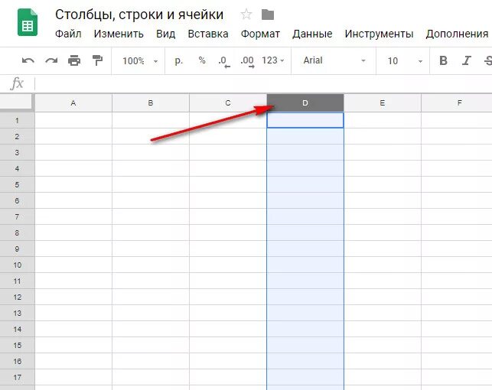Toggle italic formatting
Viewport: 492px width, 390px height.
point(467,60)
